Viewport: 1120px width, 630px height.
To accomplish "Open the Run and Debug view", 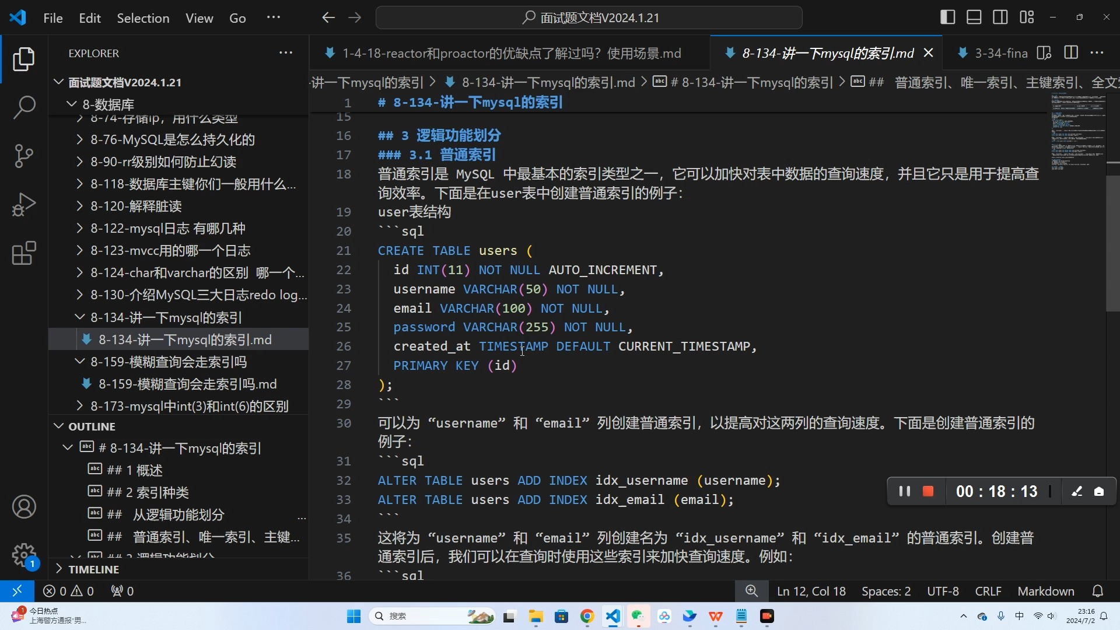I will 24,205.
